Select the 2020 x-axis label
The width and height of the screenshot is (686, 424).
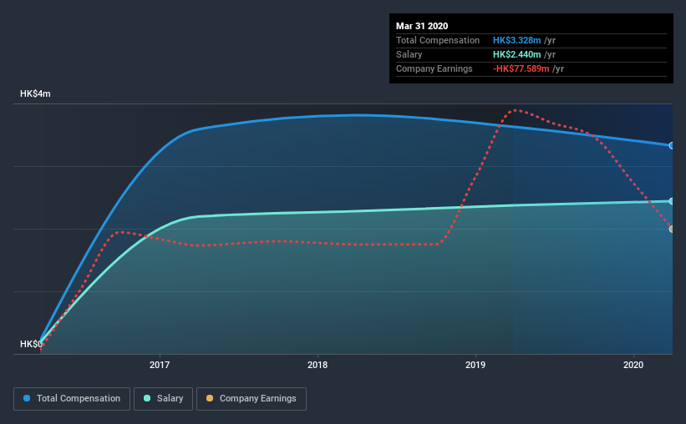(633, 365)
